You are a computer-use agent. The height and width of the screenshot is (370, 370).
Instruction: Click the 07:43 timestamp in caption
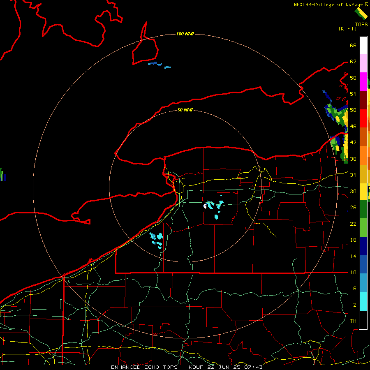tap(253, 367)
